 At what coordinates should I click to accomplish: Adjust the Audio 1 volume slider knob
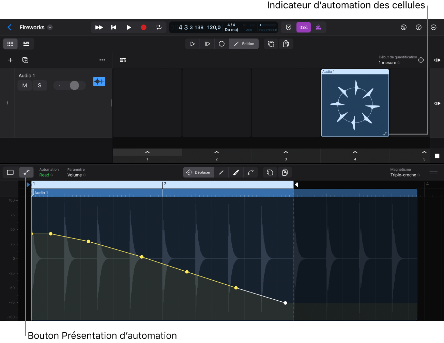[x=74, y=85]
